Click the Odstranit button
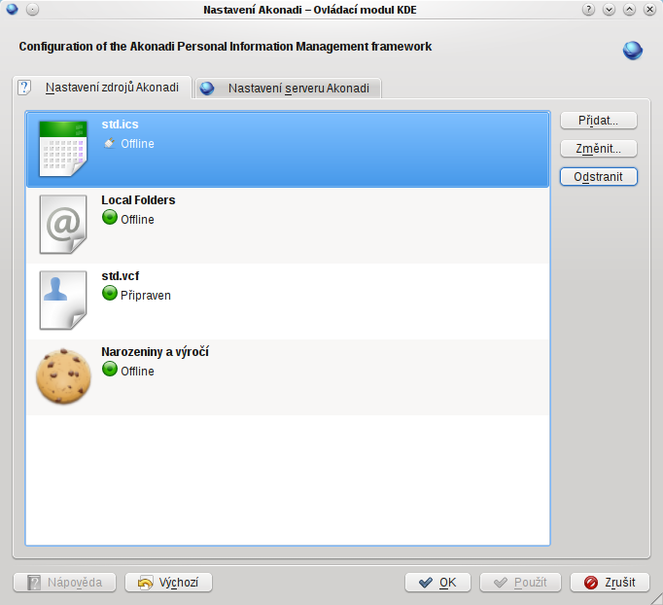 (598, 176)
